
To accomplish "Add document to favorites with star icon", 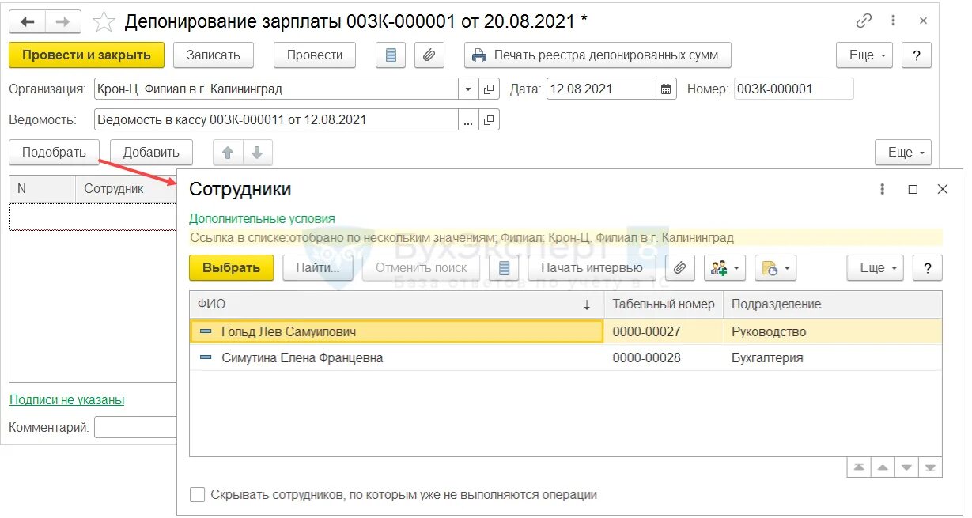I will tap(104, 21).
